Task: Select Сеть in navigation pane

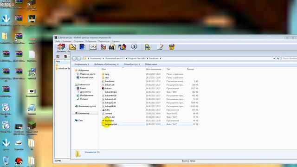Action: click(x=80, y=121)
